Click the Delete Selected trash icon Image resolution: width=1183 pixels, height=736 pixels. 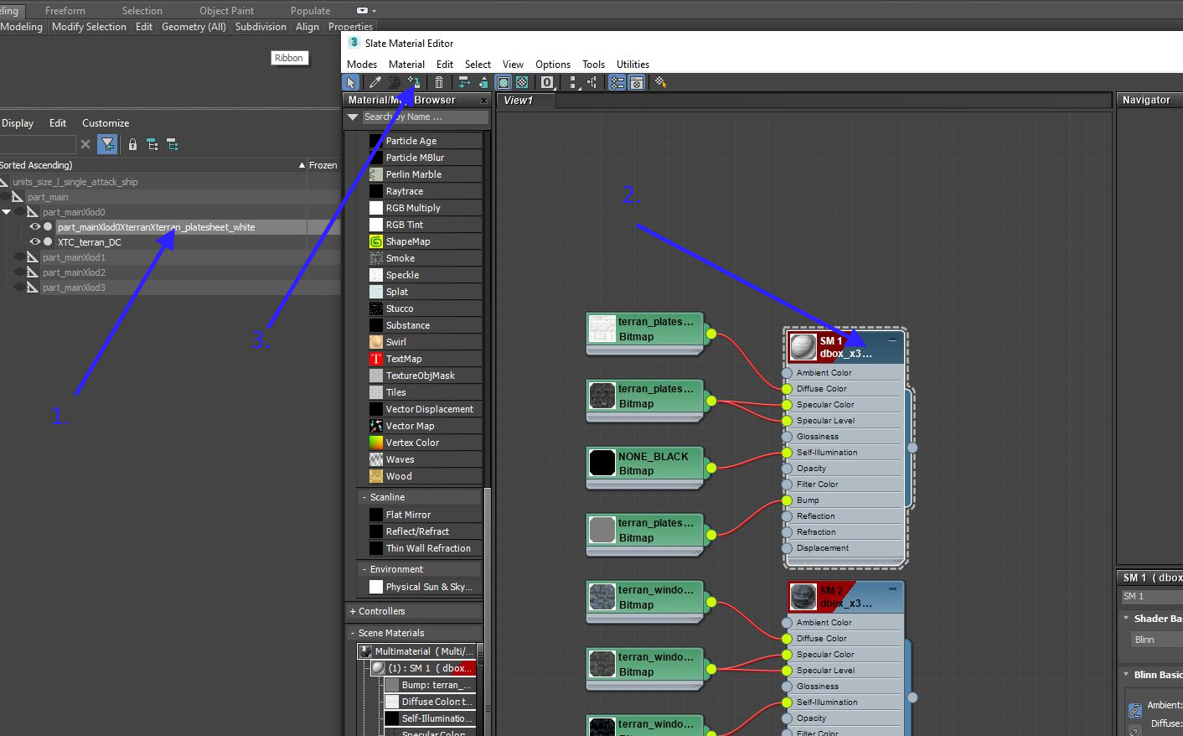click(x=439, y=82)
